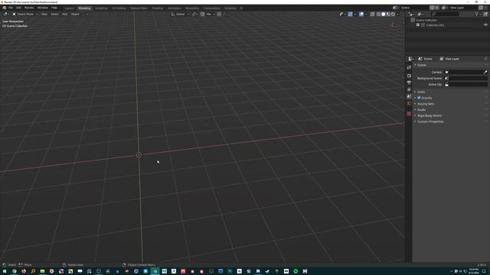The height and width of the screenshot is (275, 490).
Task: Open the Global transform orientation dropdown
Action: point(180,14)
